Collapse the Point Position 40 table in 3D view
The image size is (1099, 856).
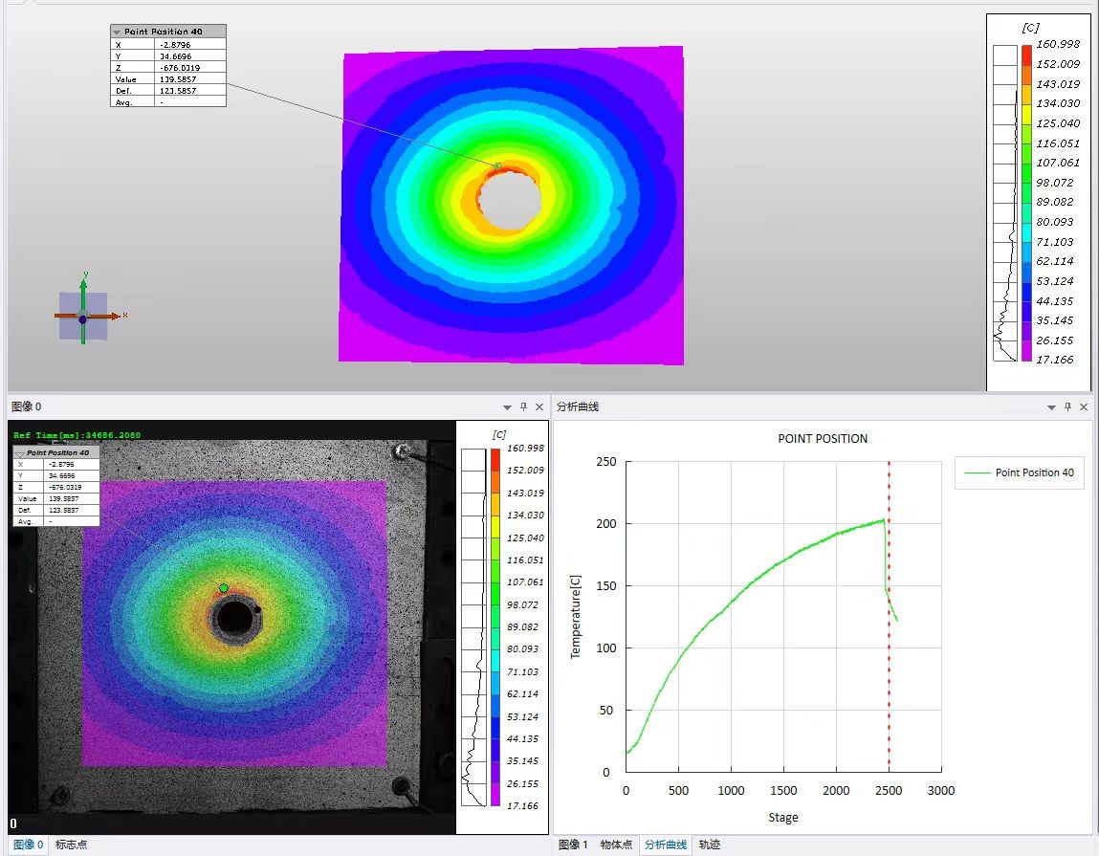[118, 32]
